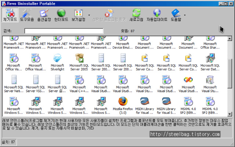
Task: Open 옵션설정 options settings
Action: (x=44, y=15)
